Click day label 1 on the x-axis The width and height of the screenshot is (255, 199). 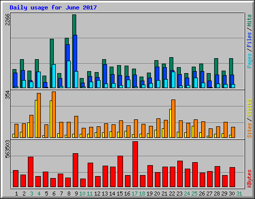click(x=16, y=194)
